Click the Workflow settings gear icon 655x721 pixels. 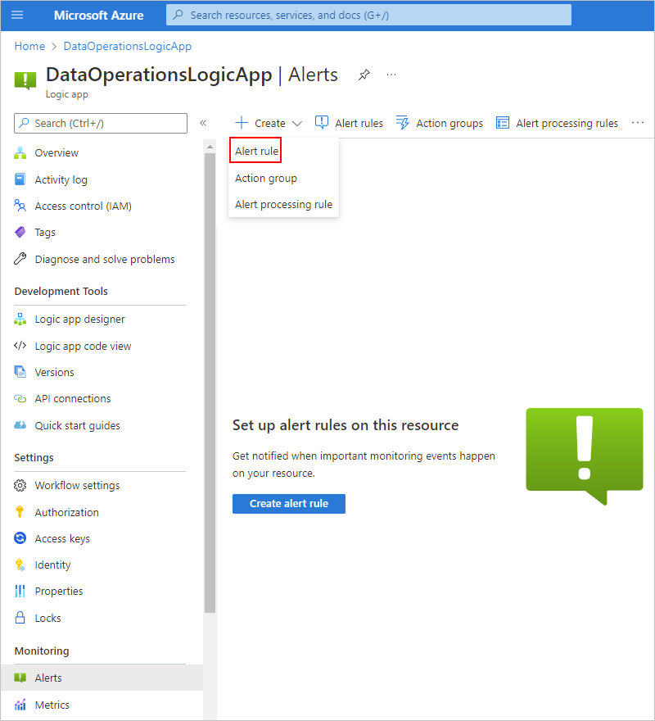tap(20, 485)
